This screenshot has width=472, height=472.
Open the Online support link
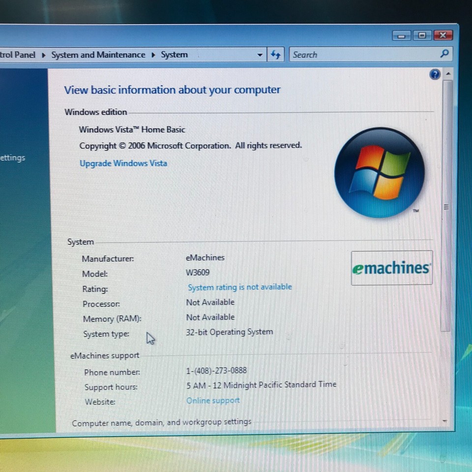click(213, 401)
